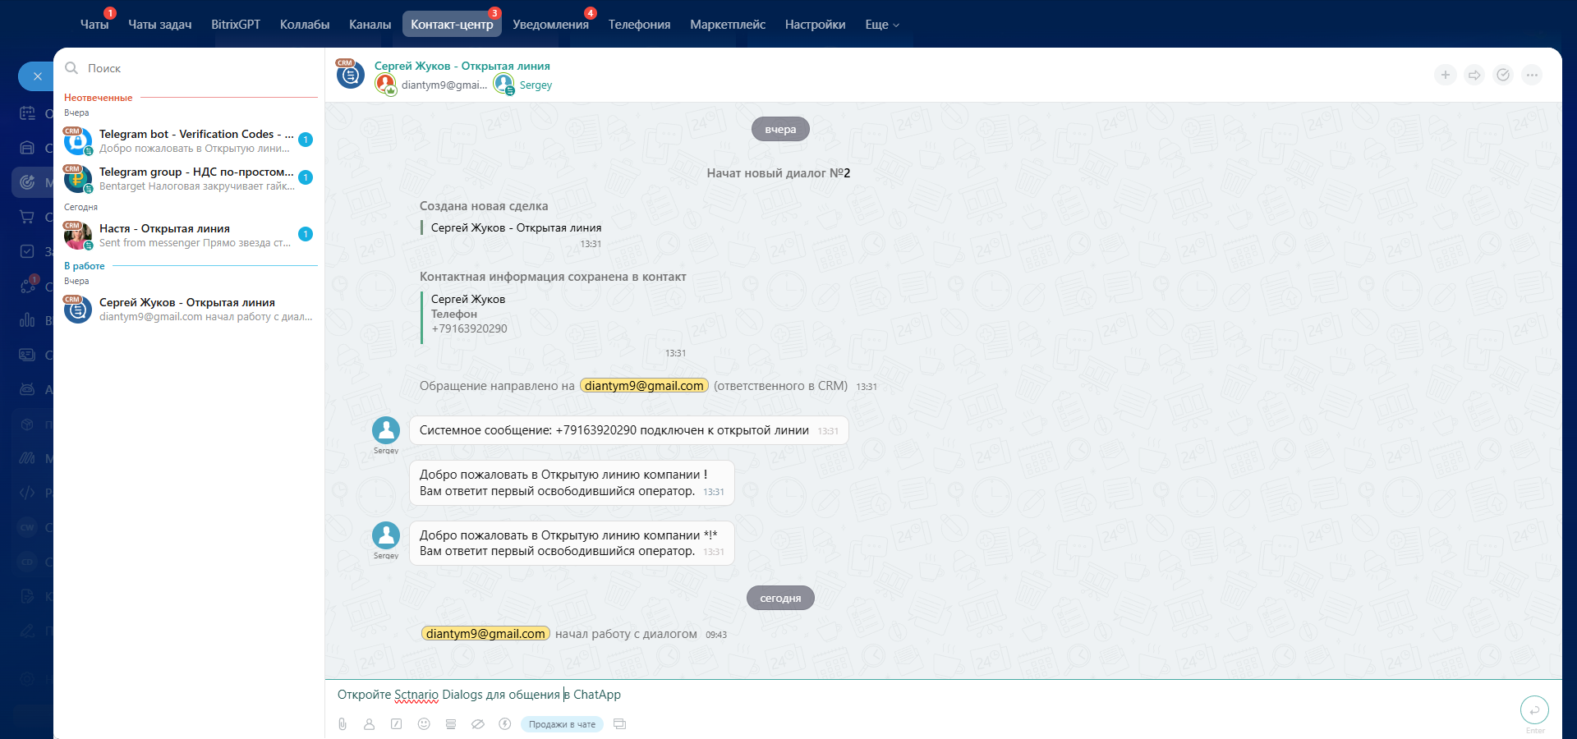Click the checkmark finish dialog icon
Viewport: 1577px width, 739px height.
[x=1503, y=75]
